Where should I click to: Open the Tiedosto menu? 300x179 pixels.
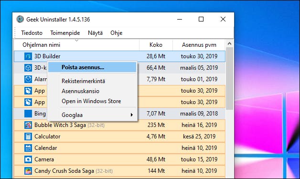point(32,33)
